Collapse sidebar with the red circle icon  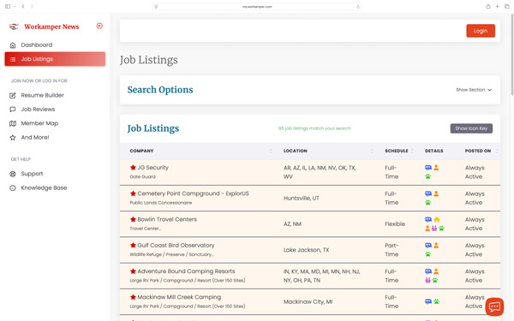coord(99,26)
